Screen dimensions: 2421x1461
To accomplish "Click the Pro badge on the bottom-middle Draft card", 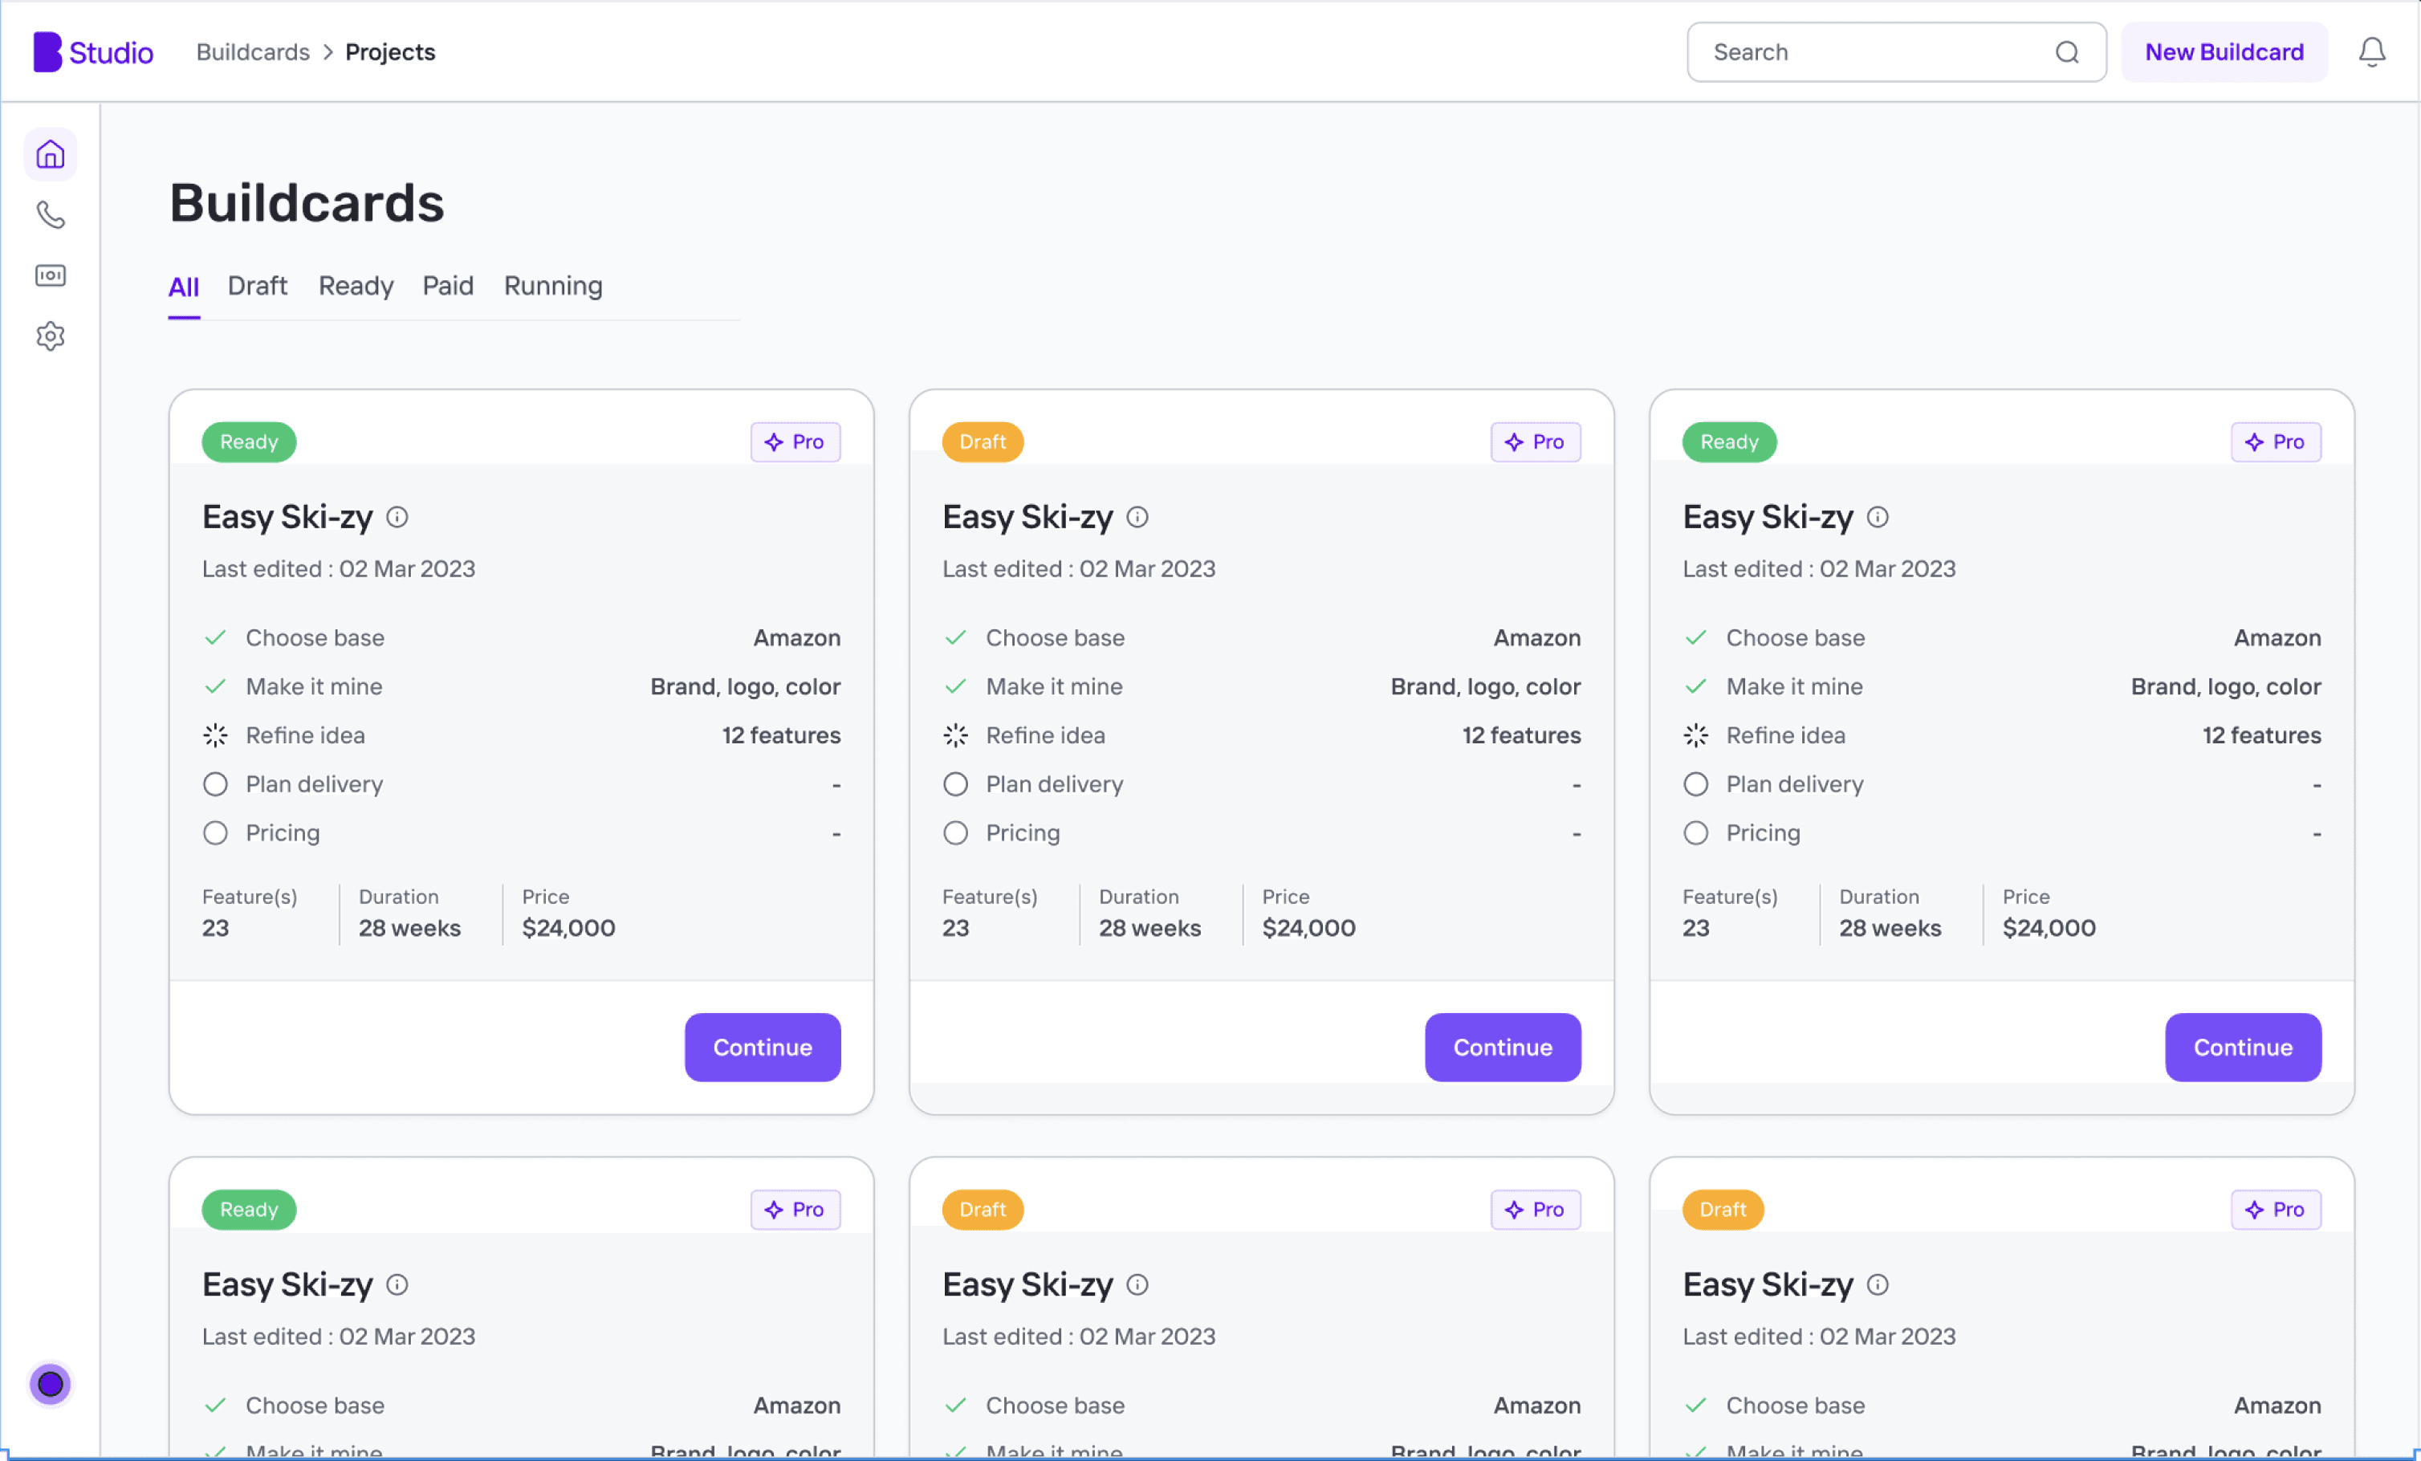I will point(1535,1210).
